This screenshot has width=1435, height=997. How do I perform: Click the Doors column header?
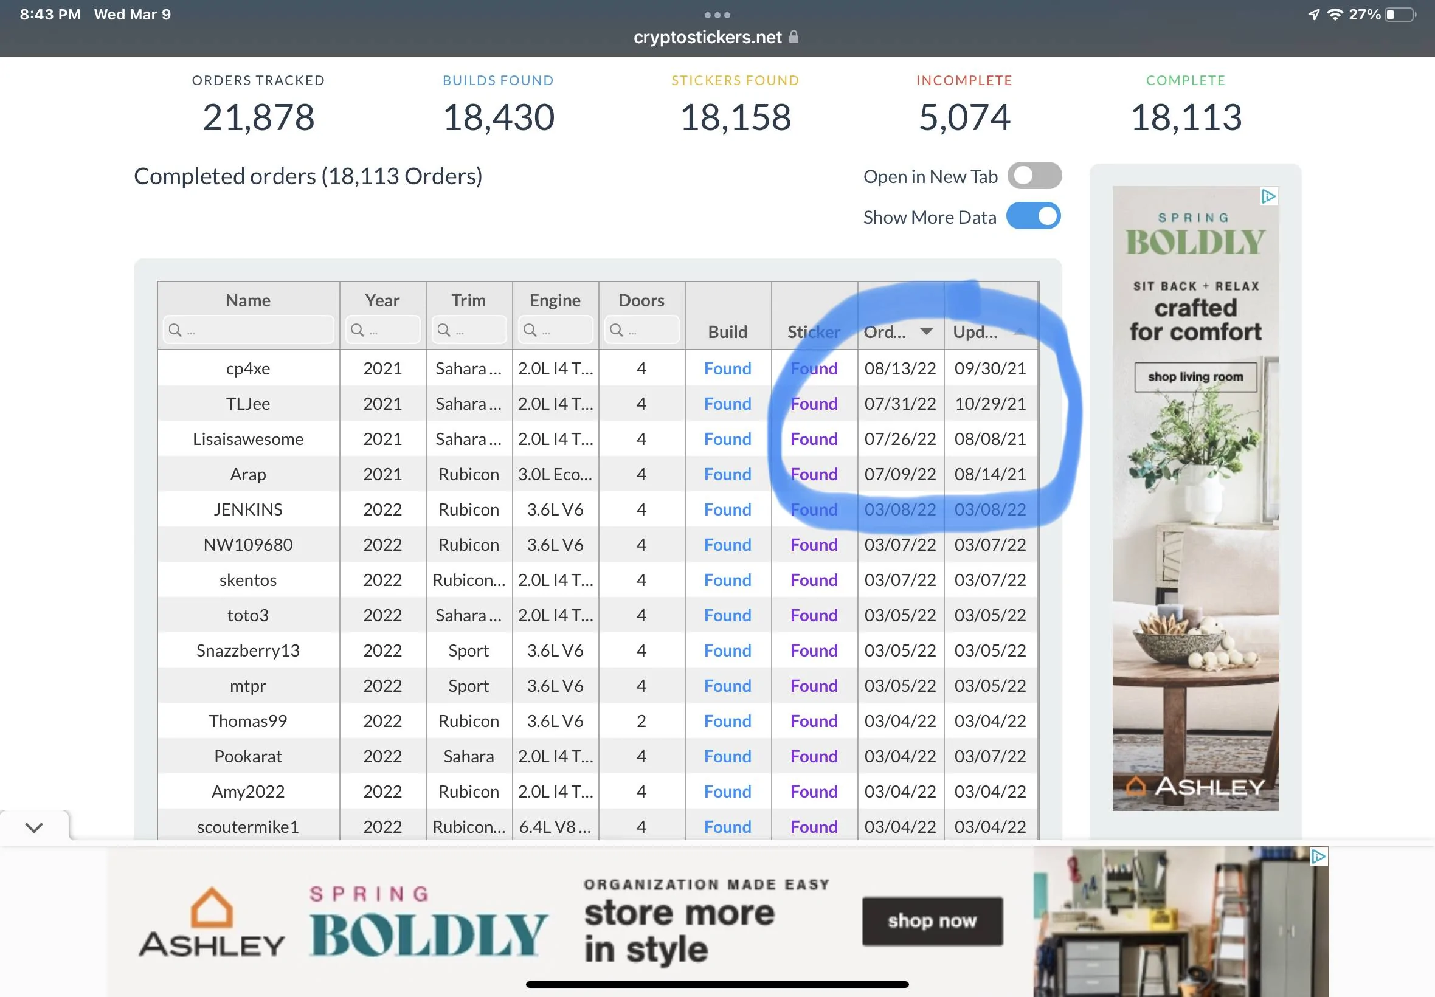tap(641, 300)
